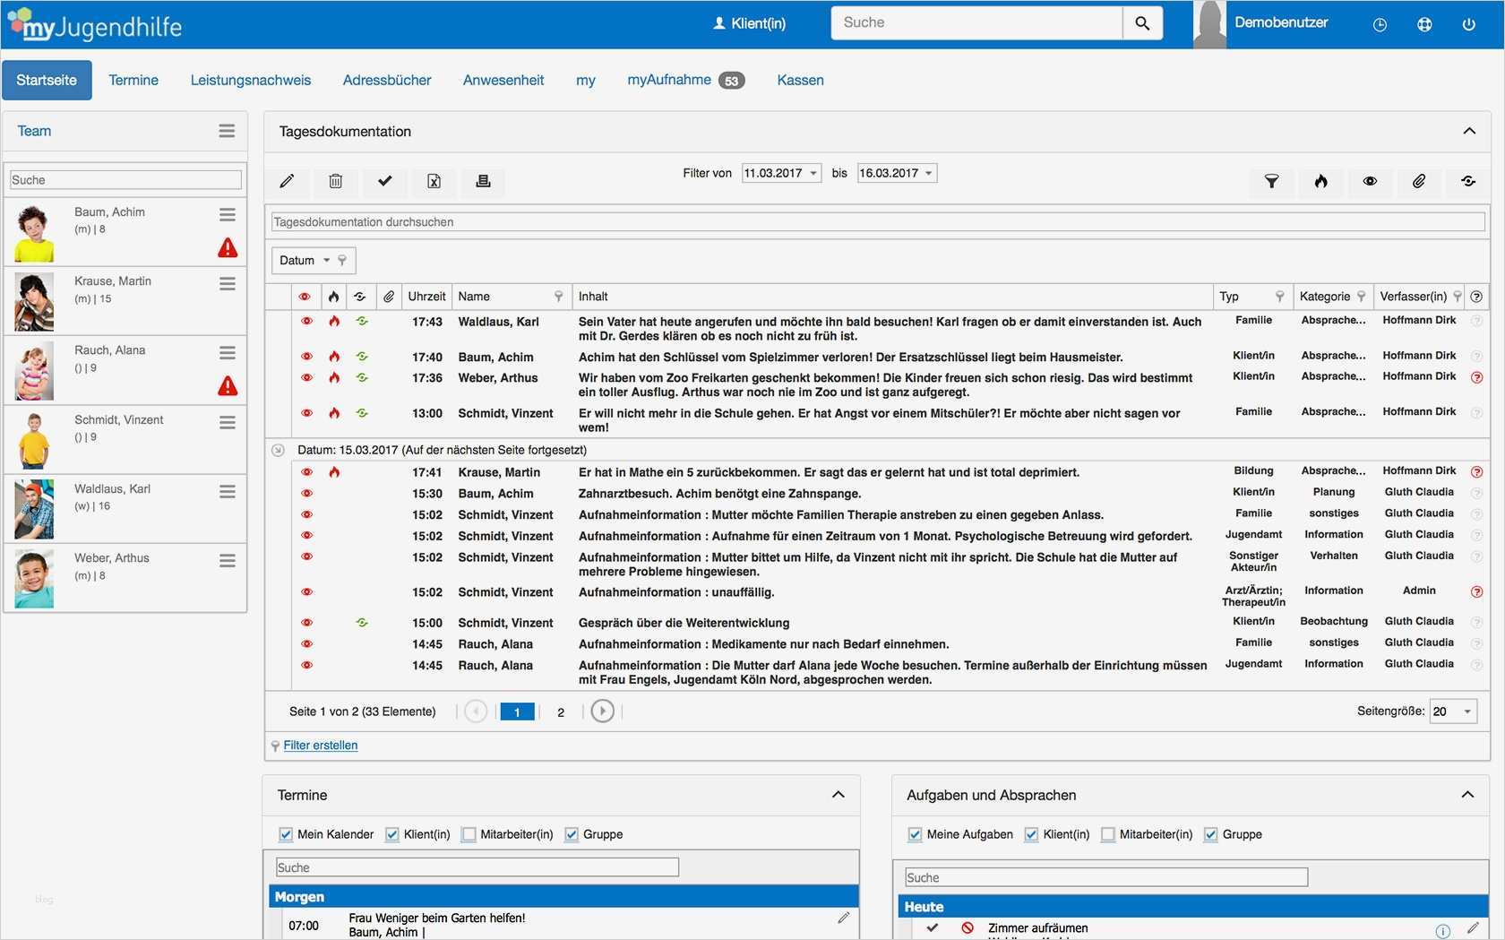Click the power logout icon
Screen dimensions: 1505x940
tap(1469, 24)
